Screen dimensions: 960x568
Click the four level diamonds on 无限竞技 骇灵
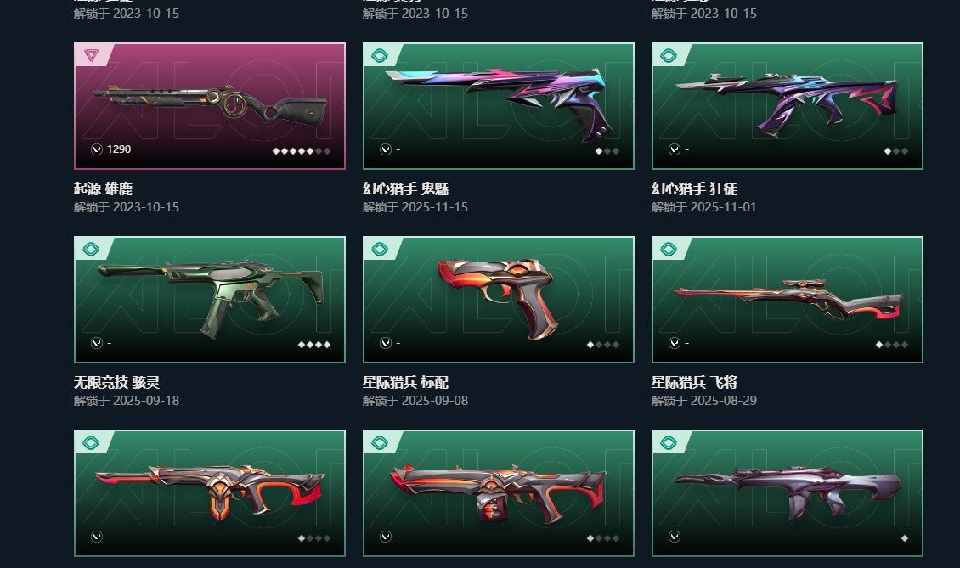[x=314, y=345]
